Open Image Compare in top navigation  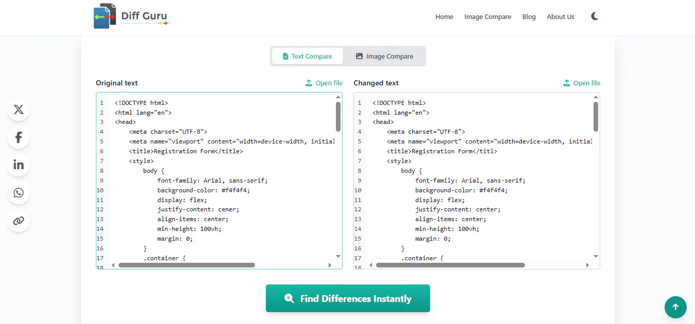[x=487, y=16]
